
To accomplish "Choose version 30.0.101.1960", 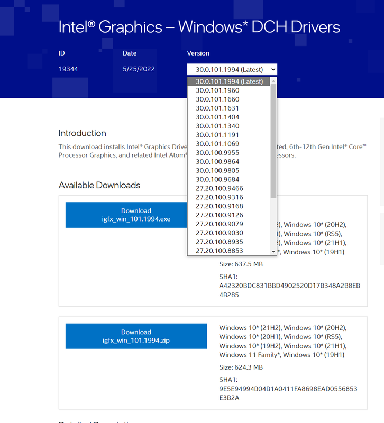I will point(229,90).
